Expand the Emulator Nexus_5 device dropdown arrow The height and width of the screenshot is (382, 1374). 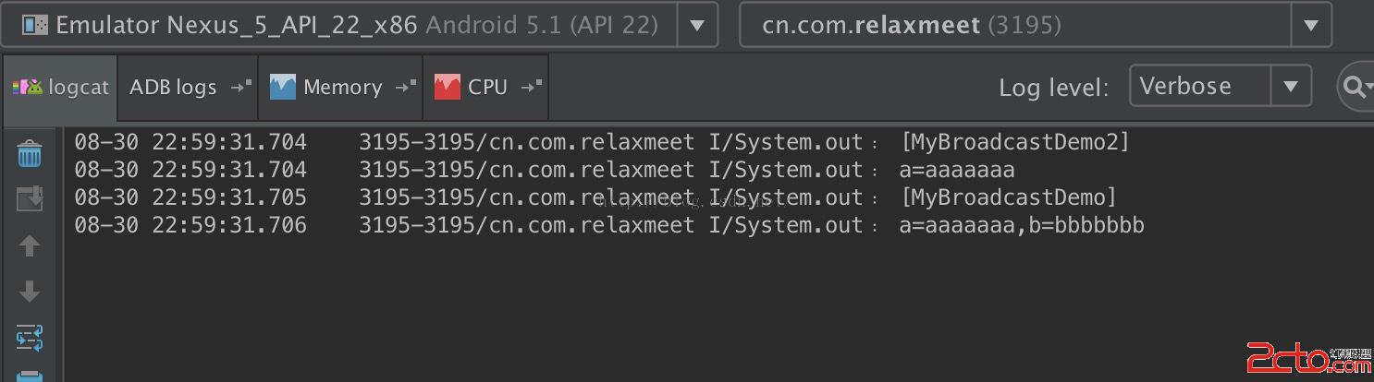point(697,25)
